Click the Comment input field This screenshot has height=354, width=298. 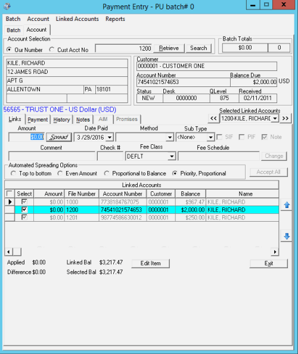tap(52, 156)
